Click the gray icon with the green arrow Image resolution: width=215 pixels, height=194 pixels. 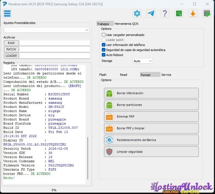207,14
